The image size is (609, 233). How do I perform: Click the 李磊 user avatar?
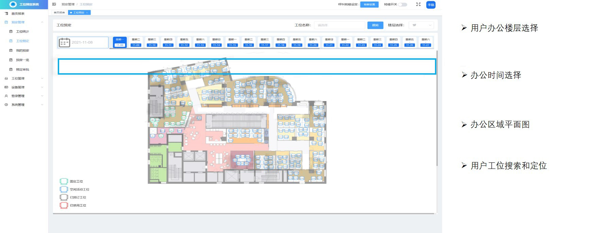point(431,5)
